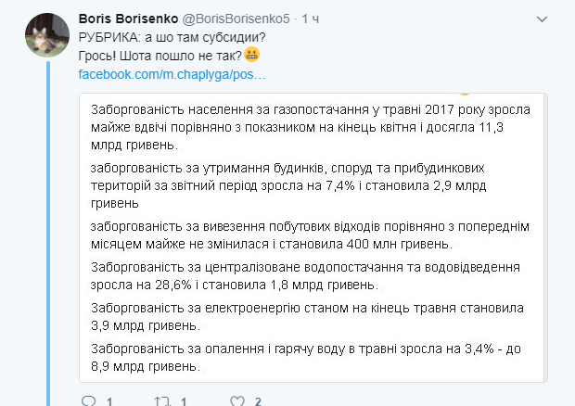Click the reply speech bubble icon
The height and width of the screenshot is (406, 575).
click(x=88, y=400)
